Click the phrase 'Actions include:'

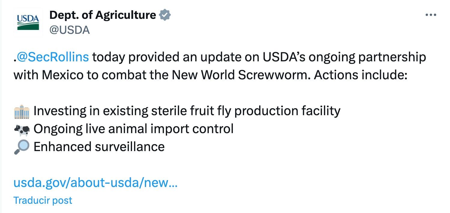point(360,75)
